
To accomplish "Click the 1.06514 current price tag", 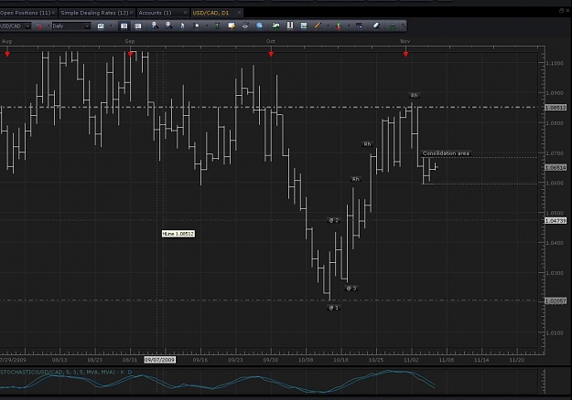I will (556, 168).
